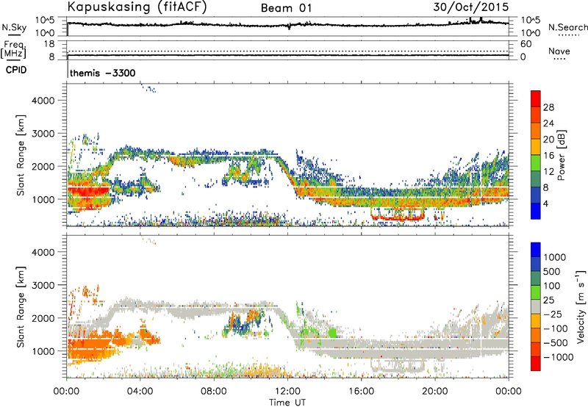This screenshot has height=407, width=588.
Task: Click the dotted line in frequency panel
Action: pyautogui.click(x=288, y=51)
